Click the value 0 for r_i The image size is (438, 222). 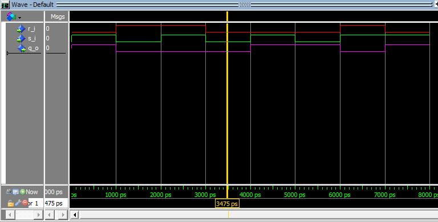click(x=47, y=28)
